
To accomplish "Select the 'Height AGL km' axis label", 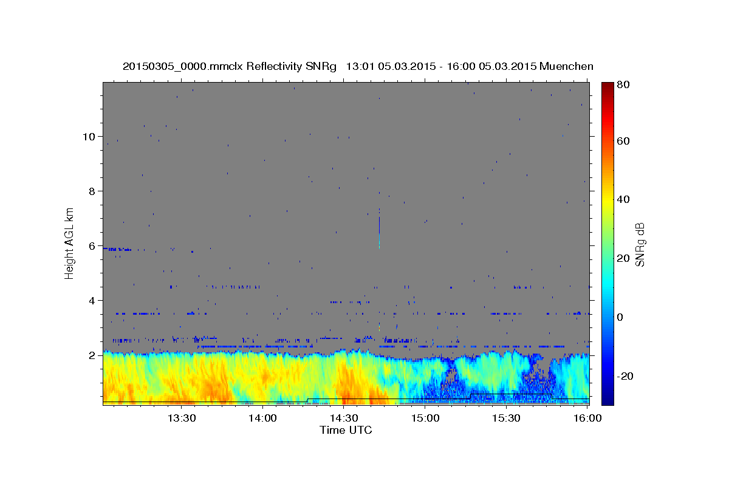I will [x=70, y=243].
